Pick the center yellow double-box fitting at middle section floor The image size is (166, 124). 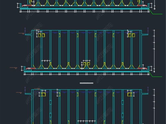(x=87, y=64)
